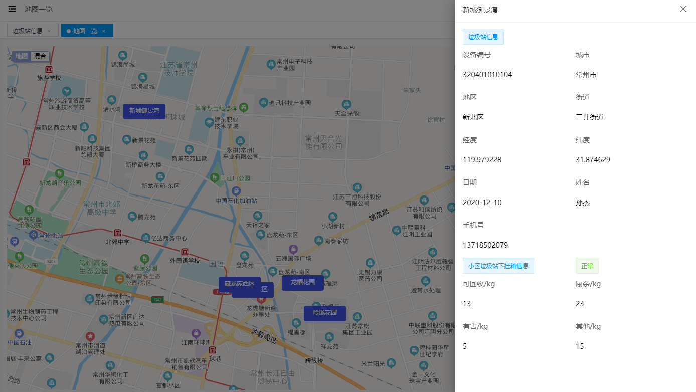This screenshot has width=696, height=392.
Task: Open 小区垃圾站下挂箱信息 details
Action: click(498, 265)
